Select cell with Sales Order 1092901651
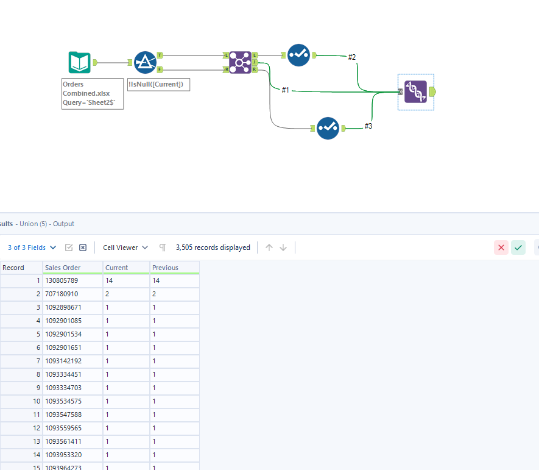 [72, 348]
